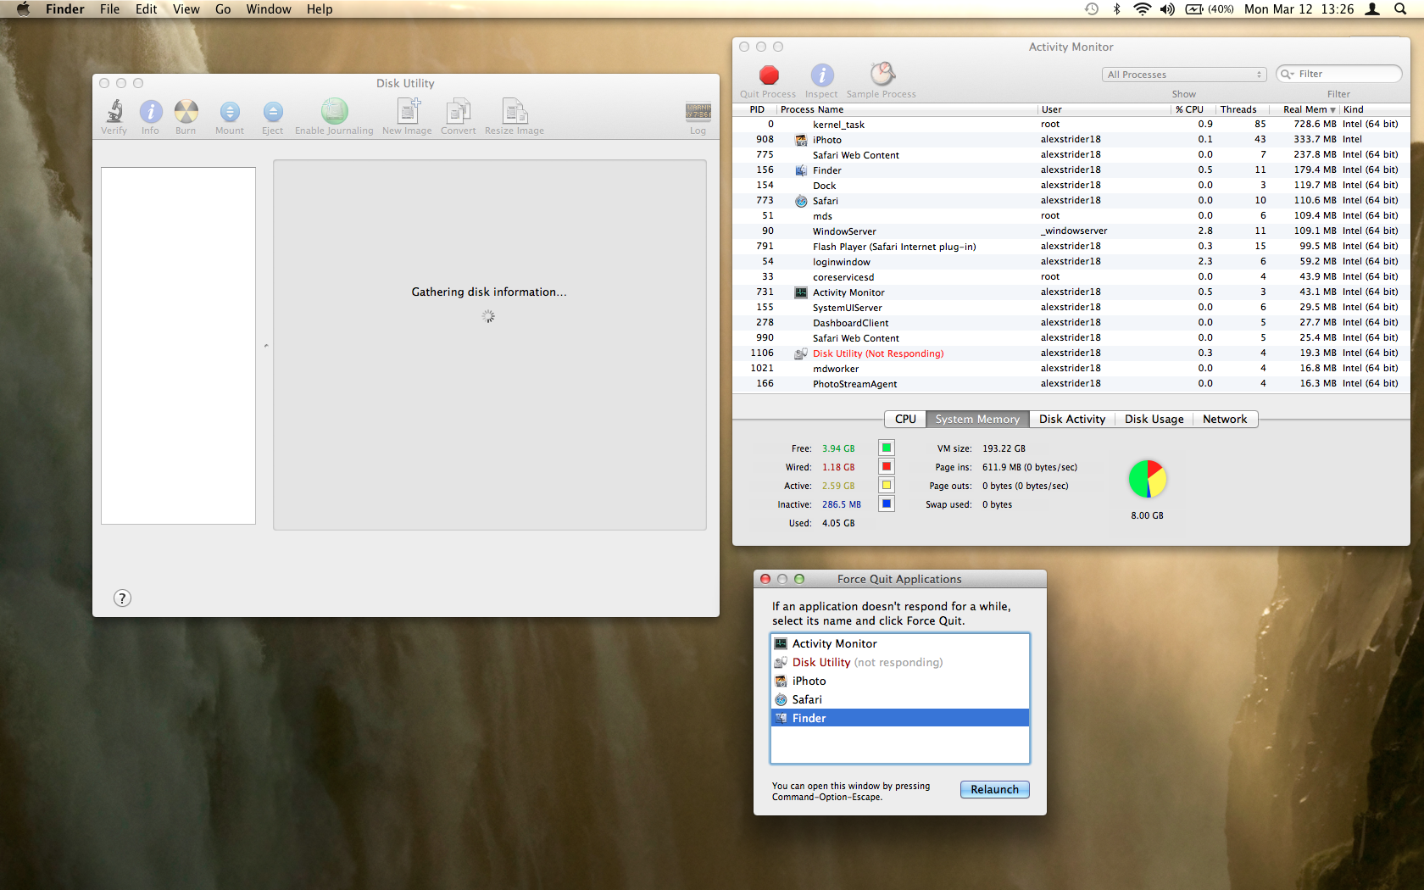Click the blue Inactive memory color swatch
The width and height of the screenshot is (1424, 890).
[886, 503]
